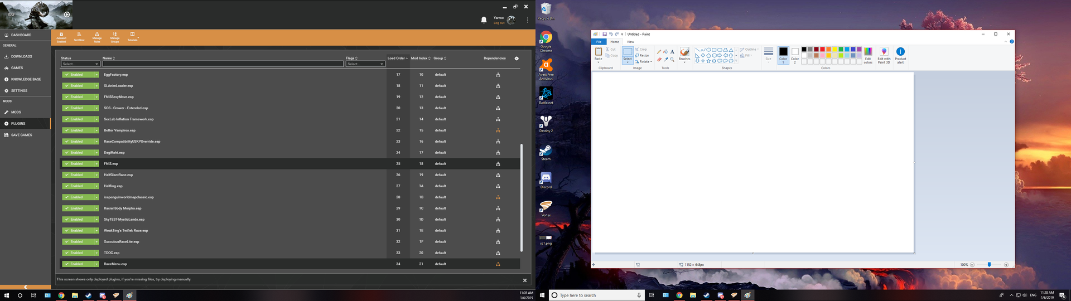Open the Vortex three-dot menu
The width and height of the screenshot is (1071, 301).
click(528, 20)
